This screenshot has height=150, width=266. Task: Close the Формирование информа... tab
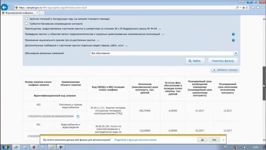[37, 13]
